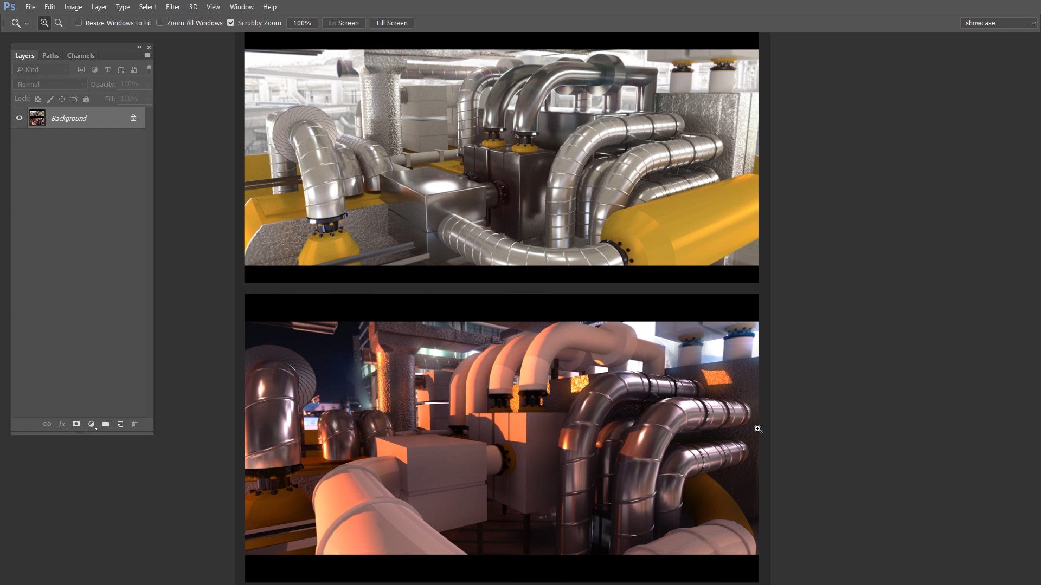1041x585 pixels.
Task: Open the showcase workspace dropdown
Action: pyautogui.click(x=998, y=23)
